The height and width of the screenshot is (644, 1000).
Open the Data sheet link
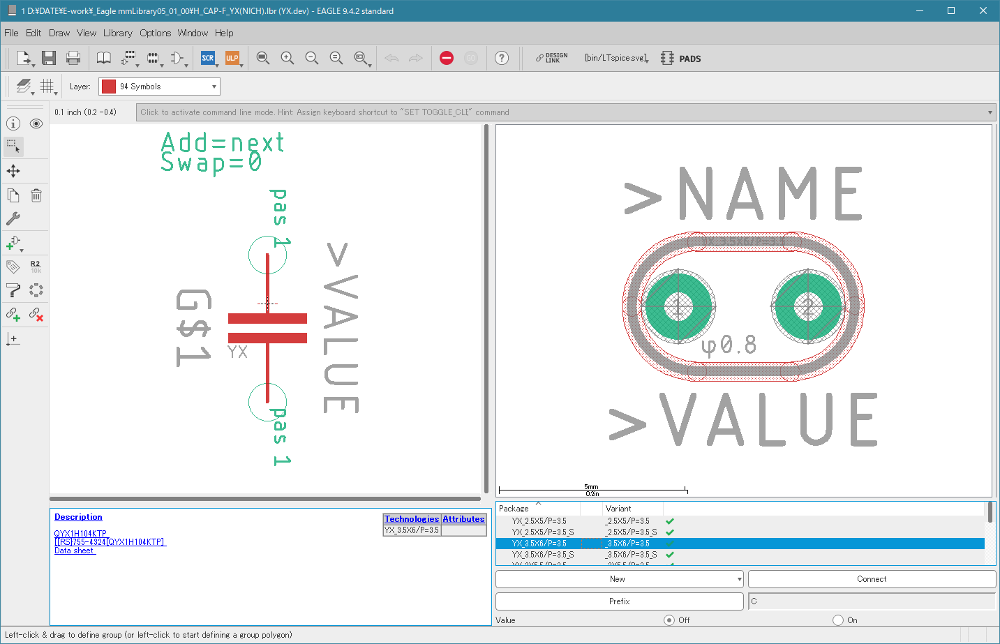[x=75, y=551]
